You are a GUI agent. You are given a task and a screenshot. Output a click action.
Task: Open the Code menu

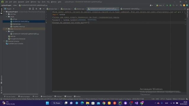pyautogui.click(x=27, y=2)
